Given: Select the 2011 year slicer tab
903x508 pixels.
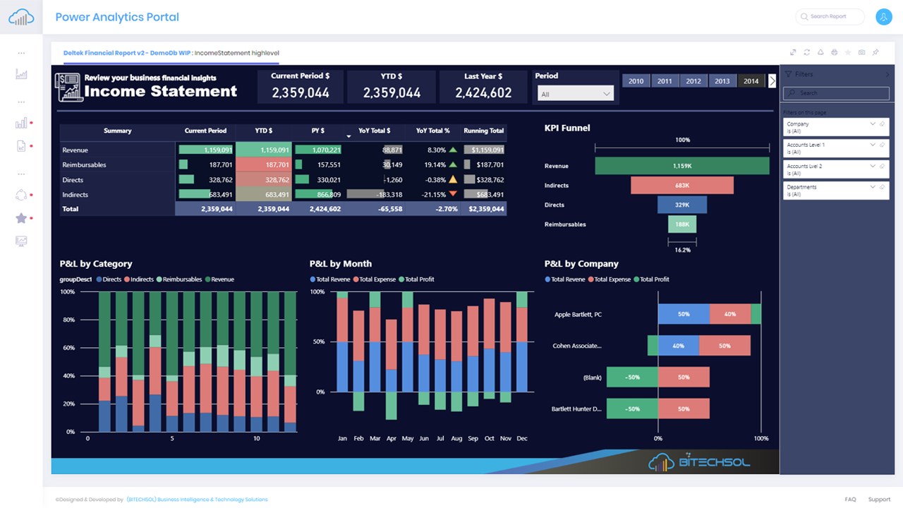Looking at the screenshot, I should coord(665,81).
